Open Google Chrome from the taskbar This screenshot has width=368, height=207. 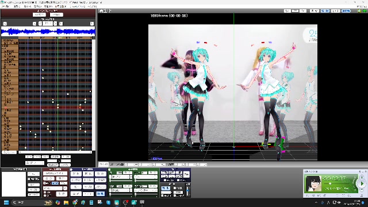tap(75, 202)
